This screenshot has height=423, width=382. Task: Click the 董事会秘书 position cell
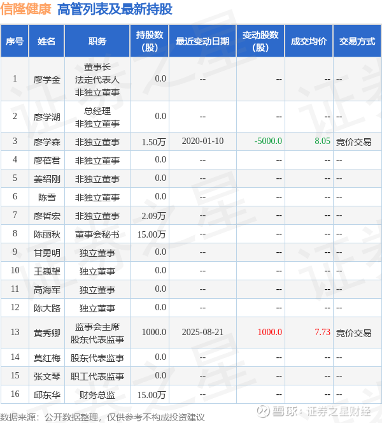pyautogui.click(x=97, y=234)
